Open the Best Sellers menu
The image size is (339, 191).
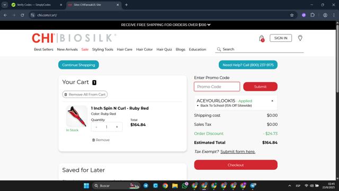click(43, 49)
